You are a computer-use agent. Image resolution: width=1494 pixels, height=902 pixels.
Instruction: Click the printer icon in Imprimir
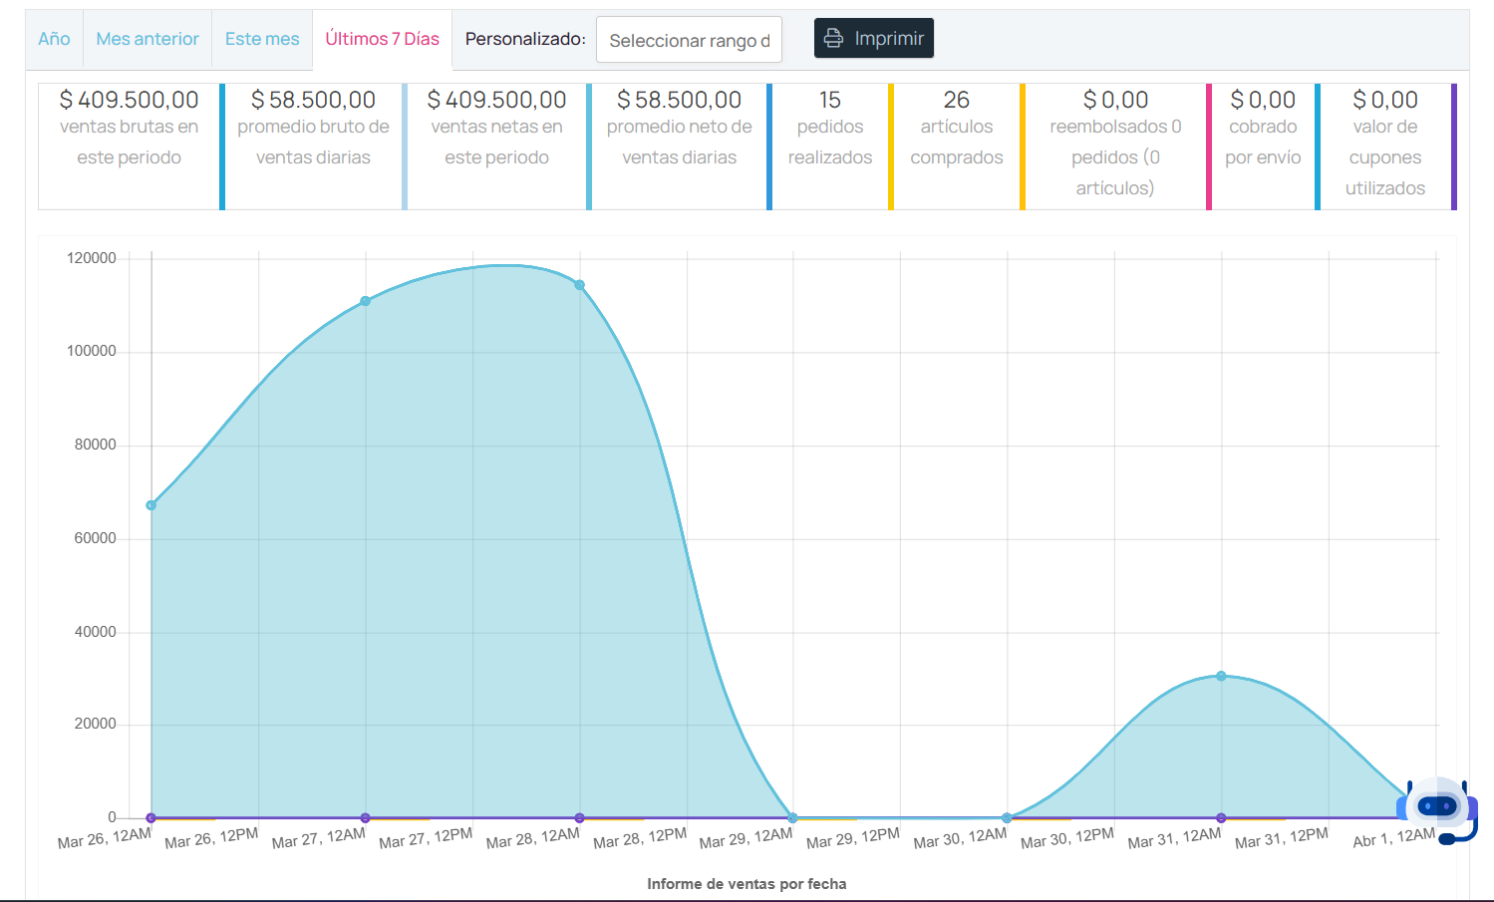(x=833, y=39)
